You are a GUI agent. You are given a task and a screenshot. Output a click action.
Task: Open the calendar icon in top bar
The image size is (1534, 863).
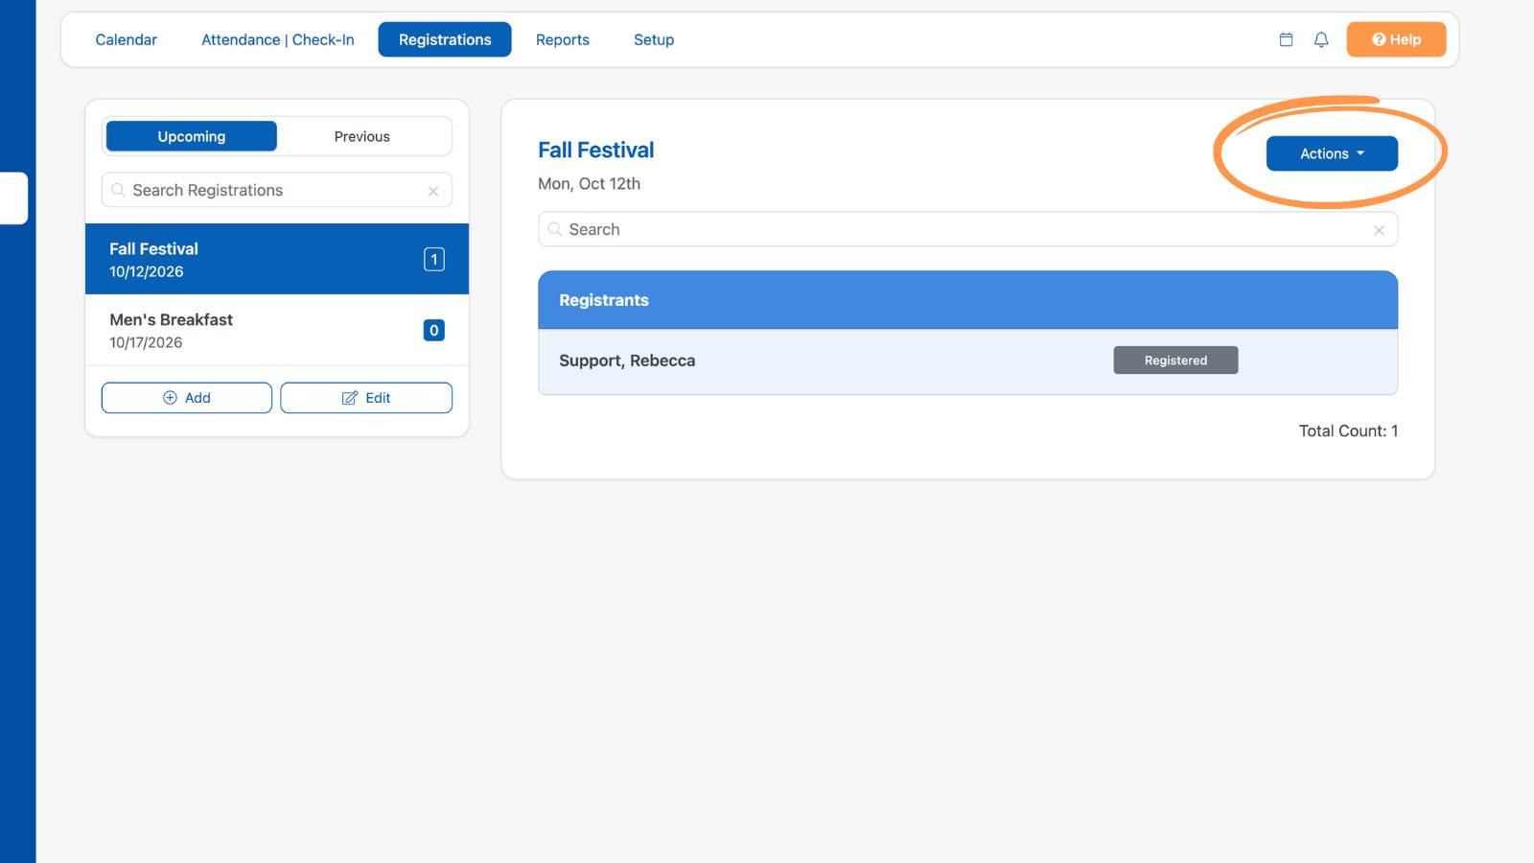click(1286, 39)
